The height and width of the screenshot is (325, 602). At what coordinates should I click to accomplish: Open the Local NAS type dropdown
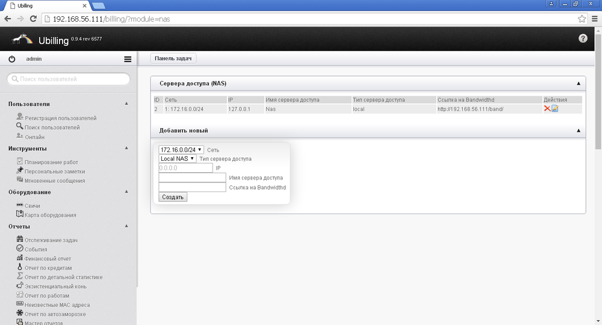pyautogui.click(x=178, y=159)
